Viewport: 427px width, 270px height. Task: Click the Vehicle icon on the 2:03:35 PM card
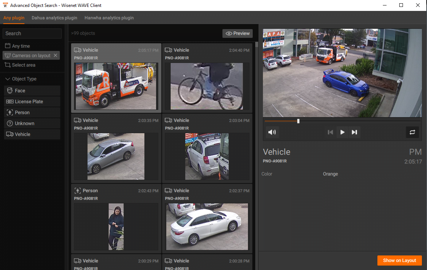pos(78,120)
